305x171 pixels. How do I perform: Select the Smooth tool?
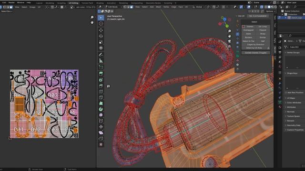pyautogui.click(x=101, y=115)
